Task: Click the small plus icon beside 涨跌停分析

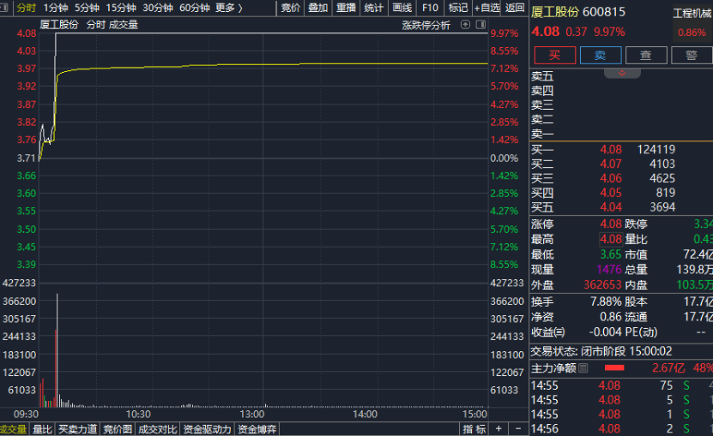Action: coord(464,25)
